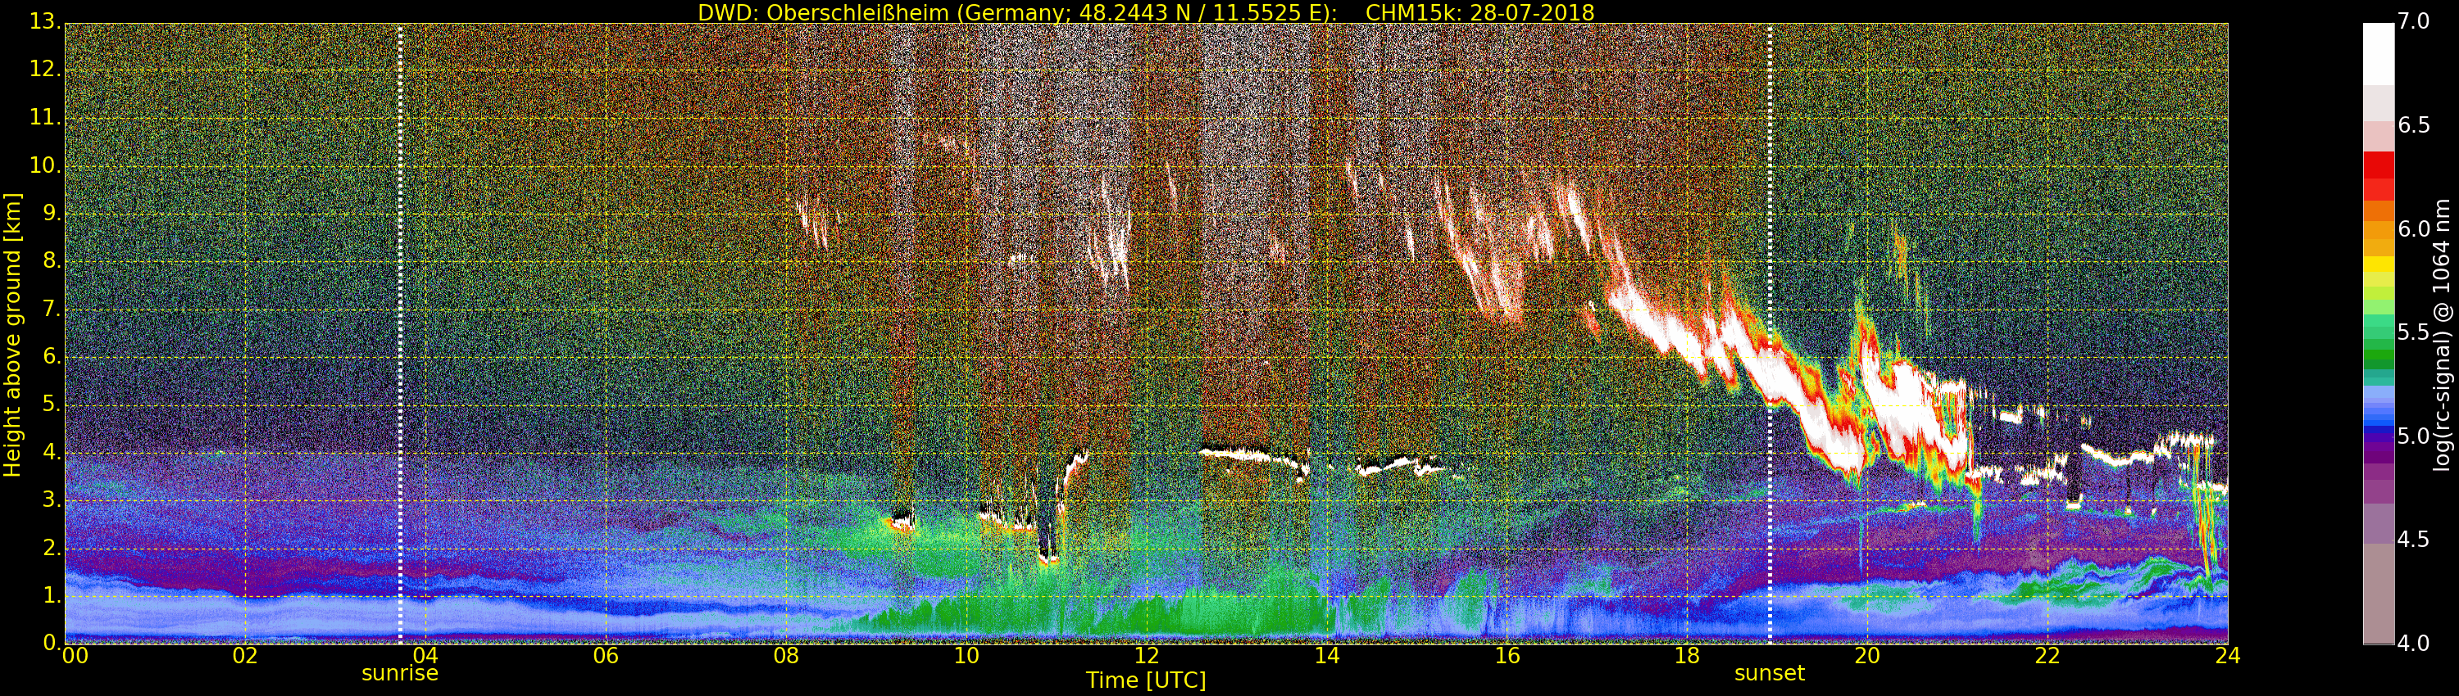This screenshot has width=2459, height=696.
Task: Click the y-axis tick label '3.'
Action: pos(51,499)
